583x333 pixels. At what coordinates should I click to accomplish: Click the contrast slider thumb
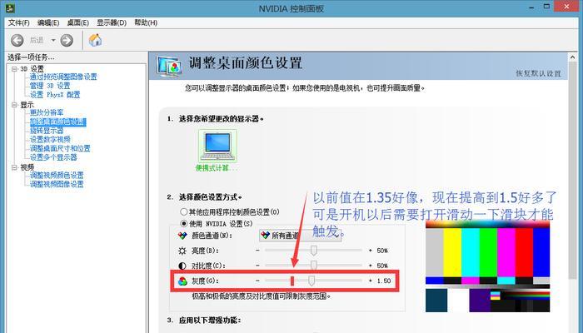click(313, 266)
